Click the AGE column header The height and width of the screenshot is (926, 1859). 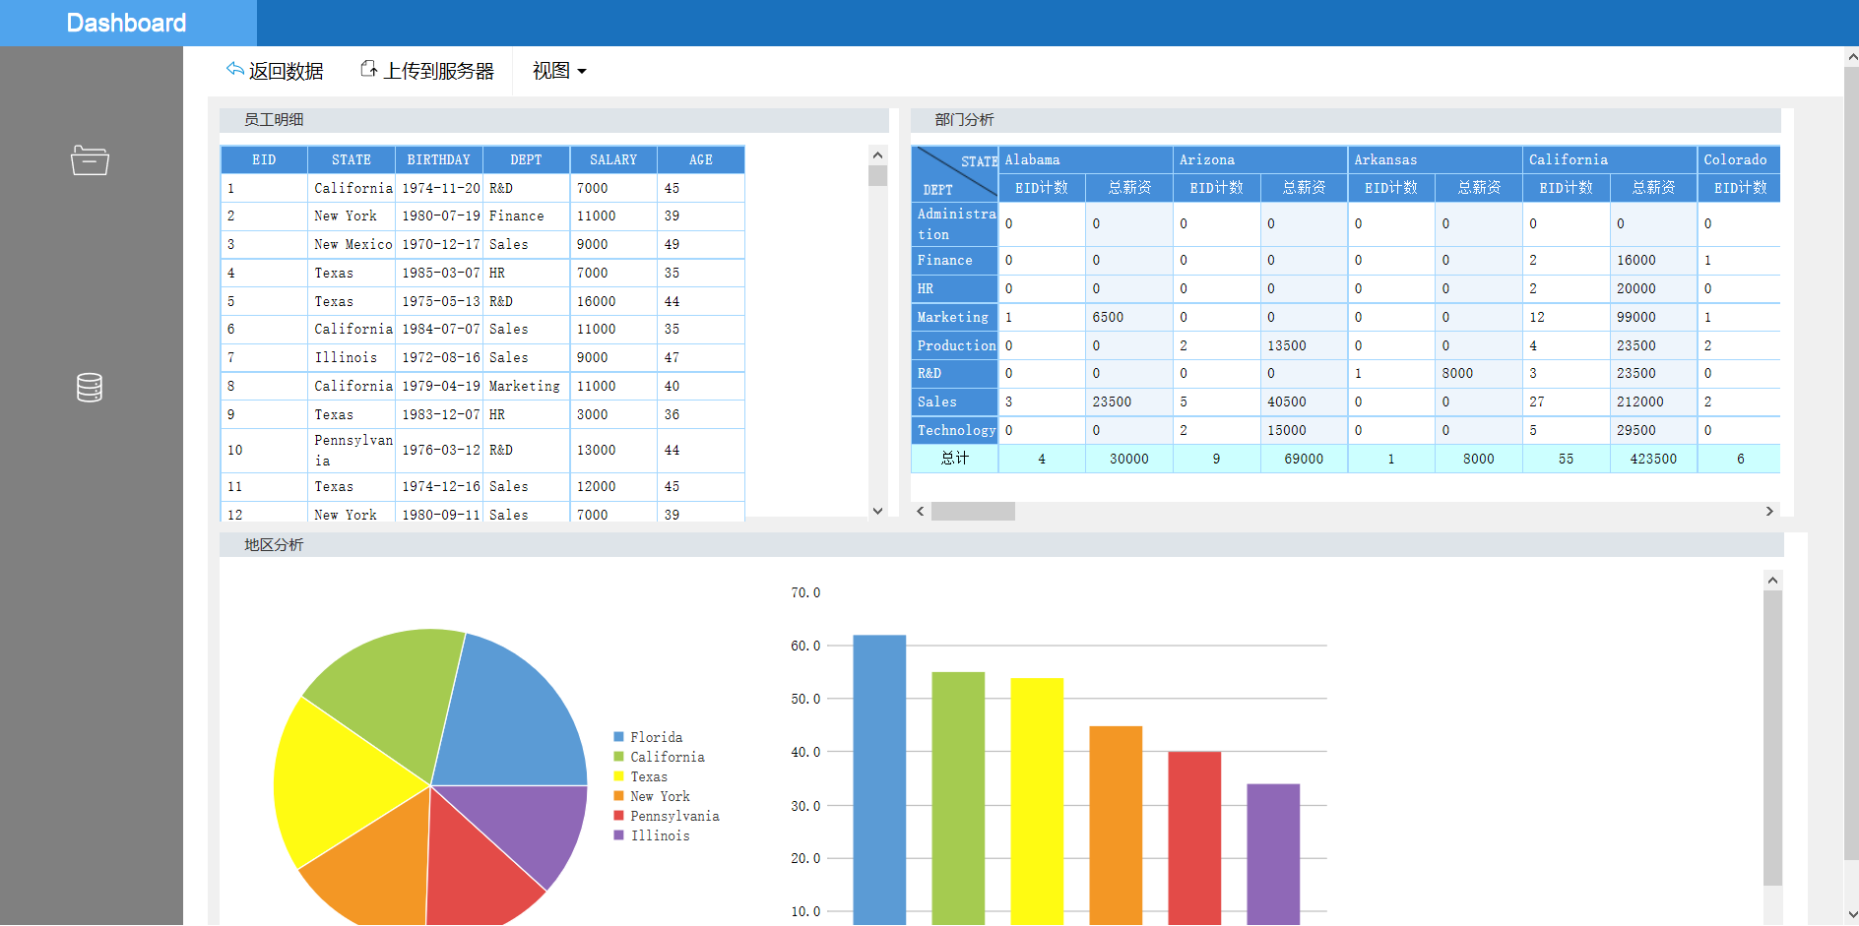coord(701,159)
